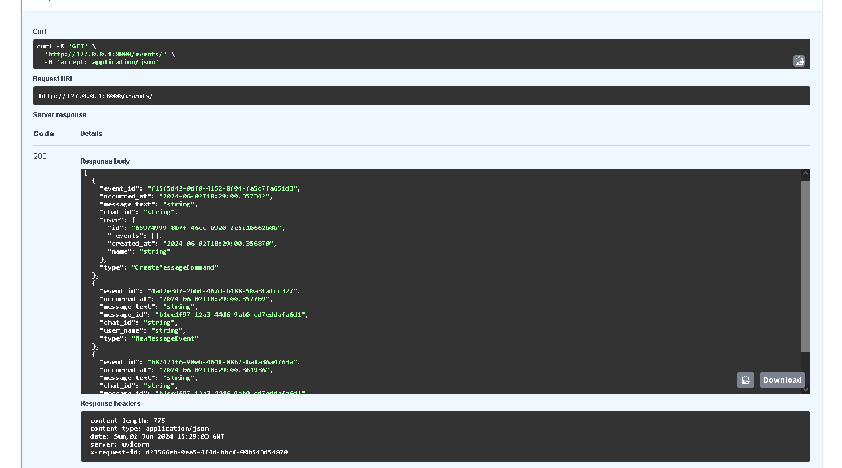Screen dimensions: 842x468
Task: Click the 200 response code
Action: point(40,156)
